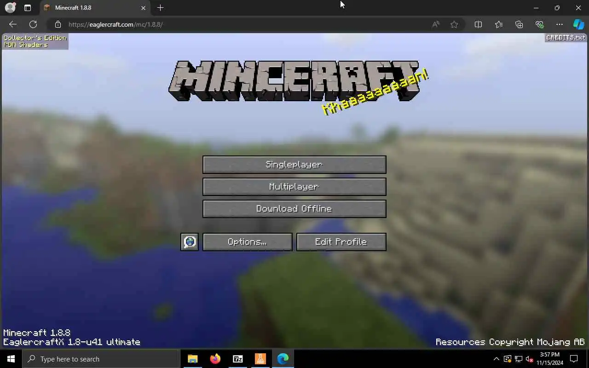Open the network status tray icon
Screen dimensions: 589x368
519,359
